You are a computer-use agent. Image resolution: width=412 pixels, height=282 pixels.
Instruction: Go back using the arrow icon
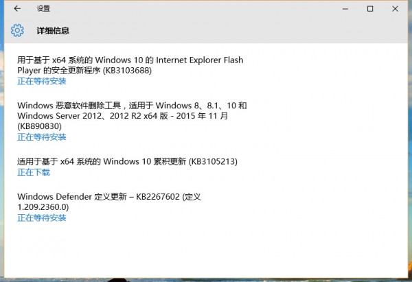click(17, 9)
